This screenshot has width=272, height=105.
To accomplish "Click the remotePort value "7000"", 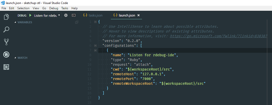I will (146, 79).
